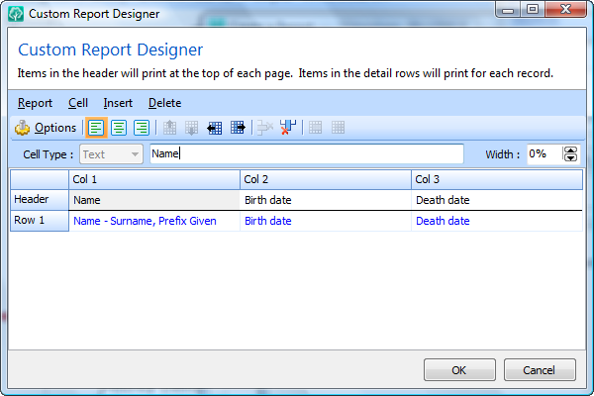Viewport: 594px width, 396px height.
Task: Select the Header cell Name
Action: tap(154, 200)
